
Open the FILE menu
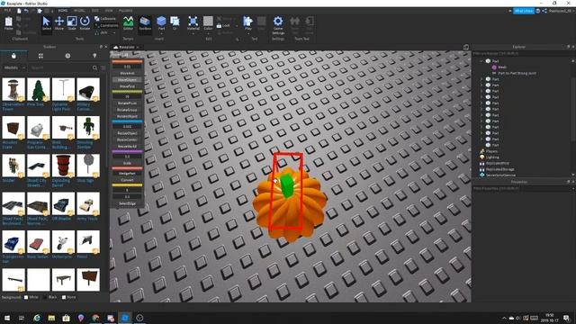coord(7,11)
